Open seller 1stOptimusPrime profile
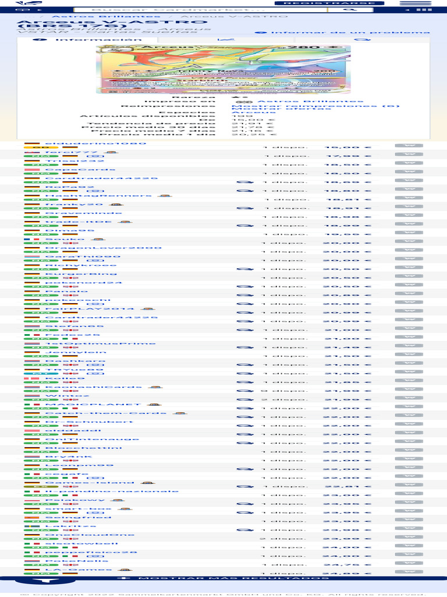The height and width of the screenshot is (597, 447). [100, 343]
